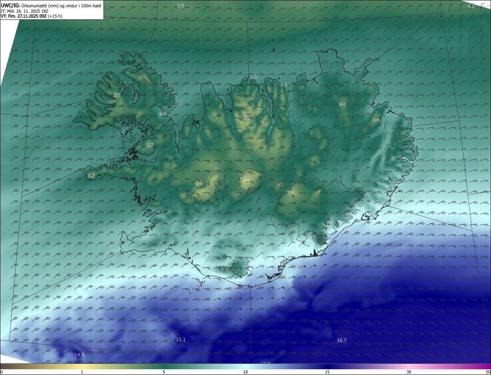Click the colorbar tick label 15

tap(327, 372)
